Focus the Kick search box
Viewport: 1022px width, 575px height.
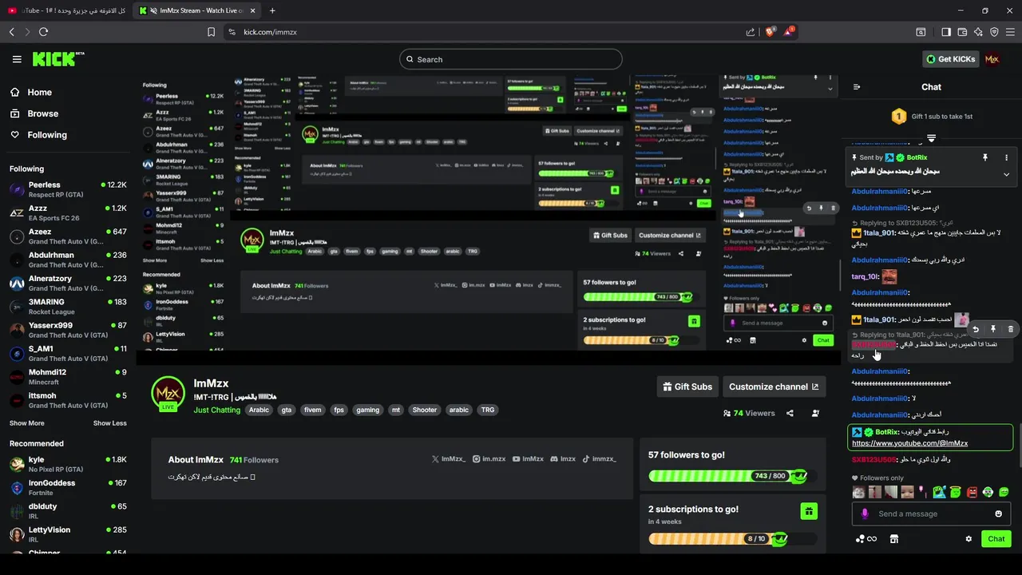click(511, 59)
